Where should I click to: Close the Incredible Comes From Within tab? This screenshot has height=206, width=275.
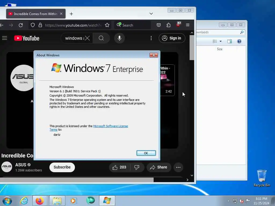click(x=61, y=14)
